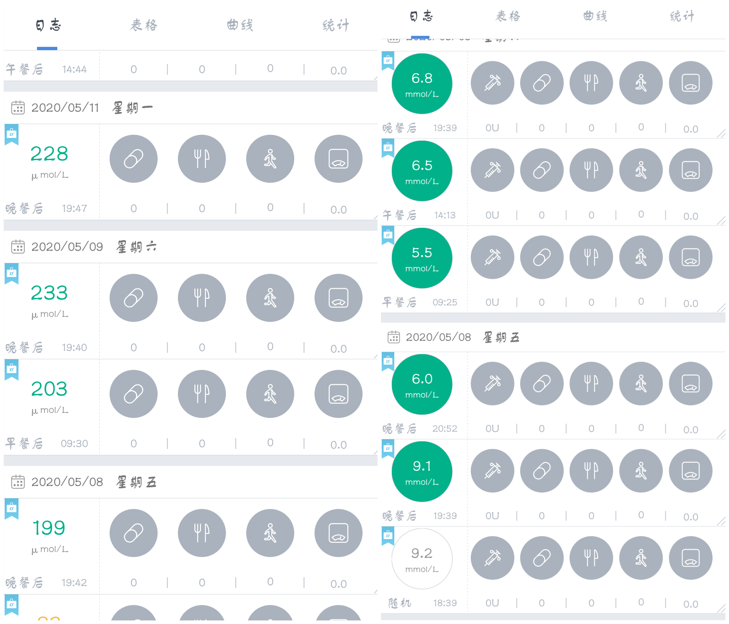Switch to 曲线 tab in right panel
729x624 pixels.
(595, 16)
